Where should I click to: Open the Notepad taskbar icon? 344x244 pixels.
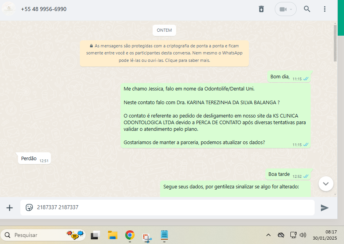click(x=164, y=235)
